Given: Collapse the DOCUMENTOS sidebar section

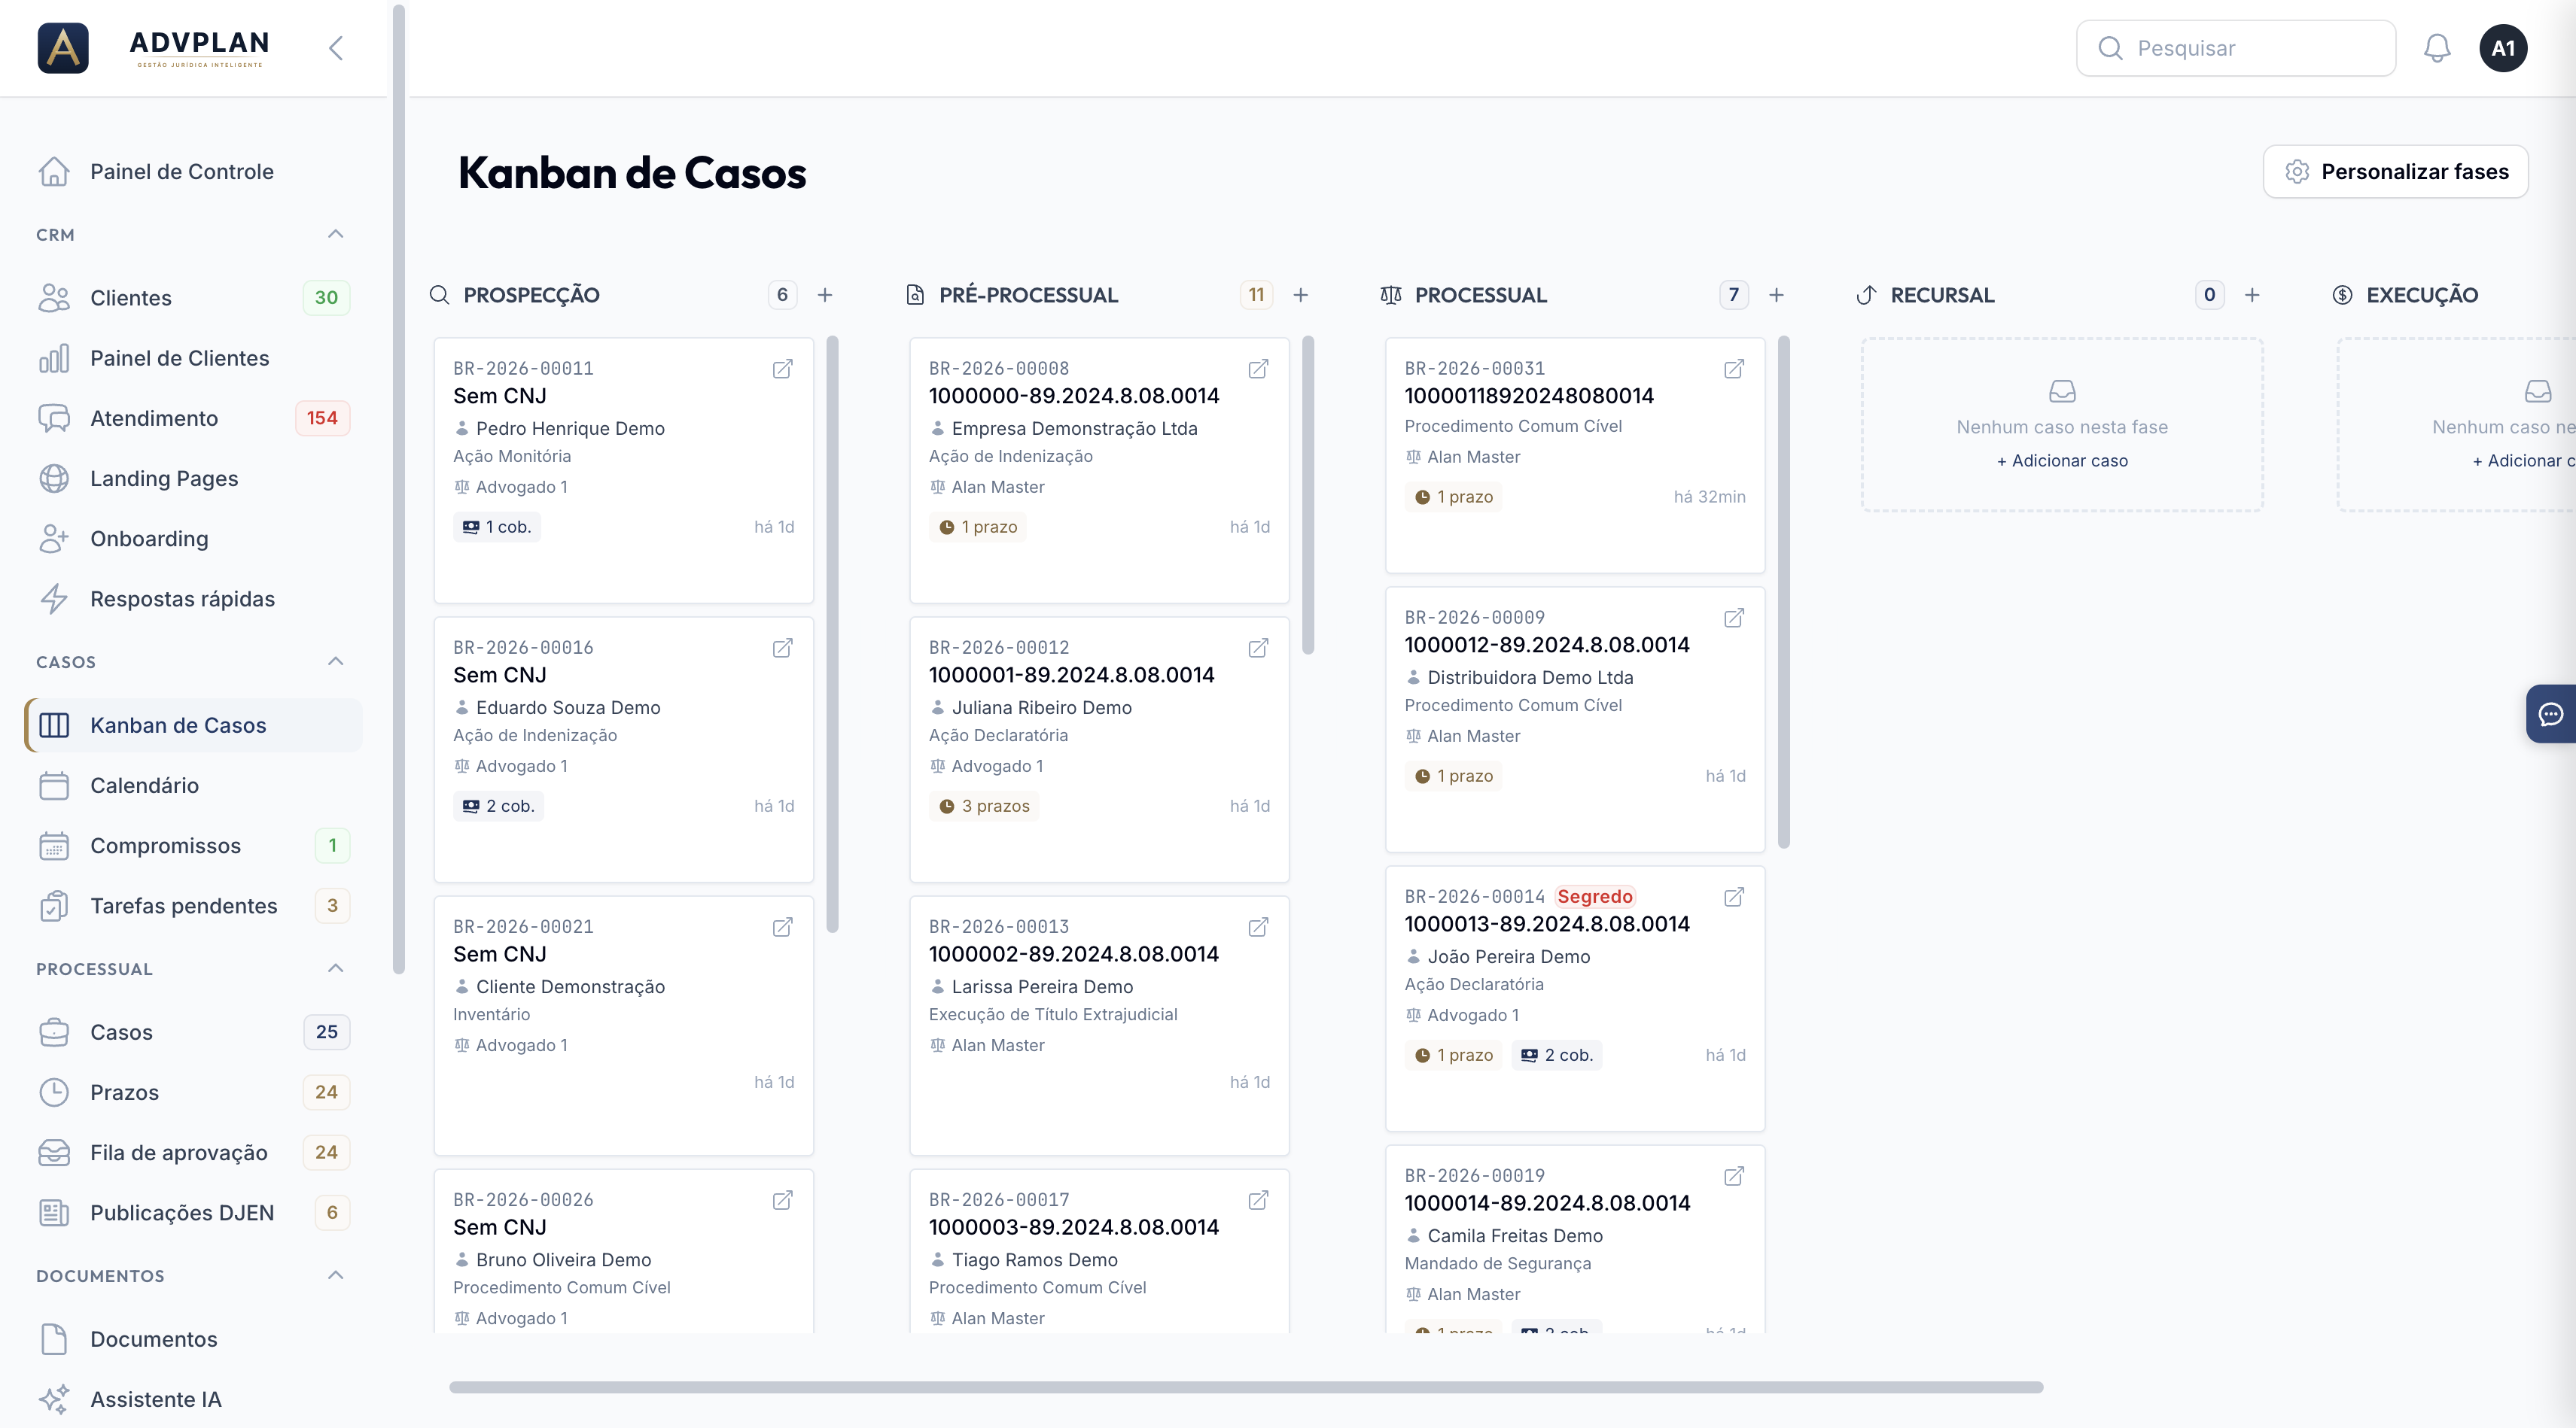Looking at the screenshot, I should pos(336,1275).
